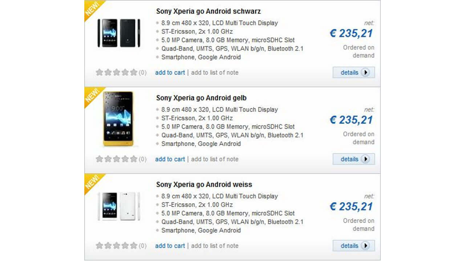Image resolution: width=465 pixels, height=261 pixels.
Task: Click the rating count (0) next to schwarz stars
Action: click(x=143, y=72)
